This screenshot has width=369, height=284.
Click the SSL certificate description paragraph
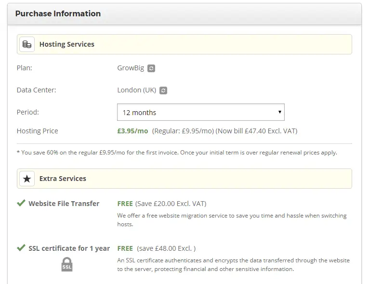[234, 265]
